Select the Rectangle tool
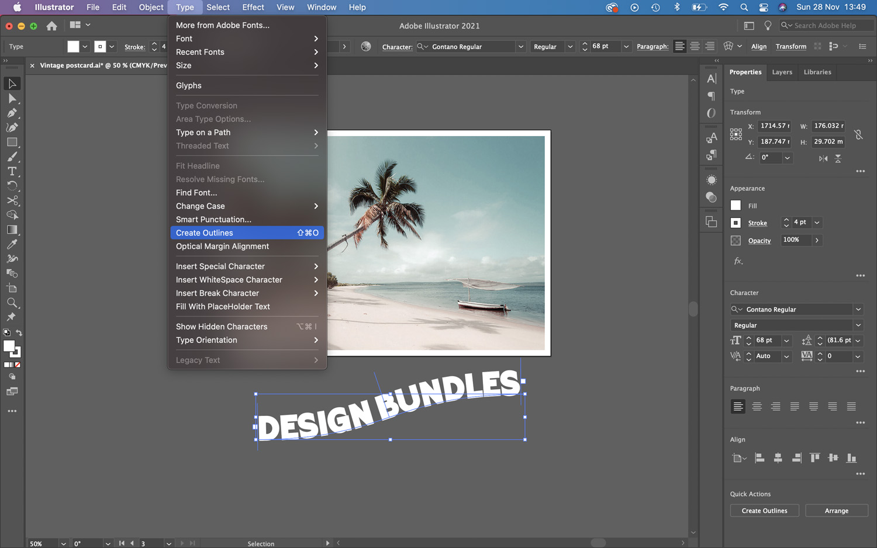The height and width of the screenshot is (548, 877). click(x=12, y=142)
